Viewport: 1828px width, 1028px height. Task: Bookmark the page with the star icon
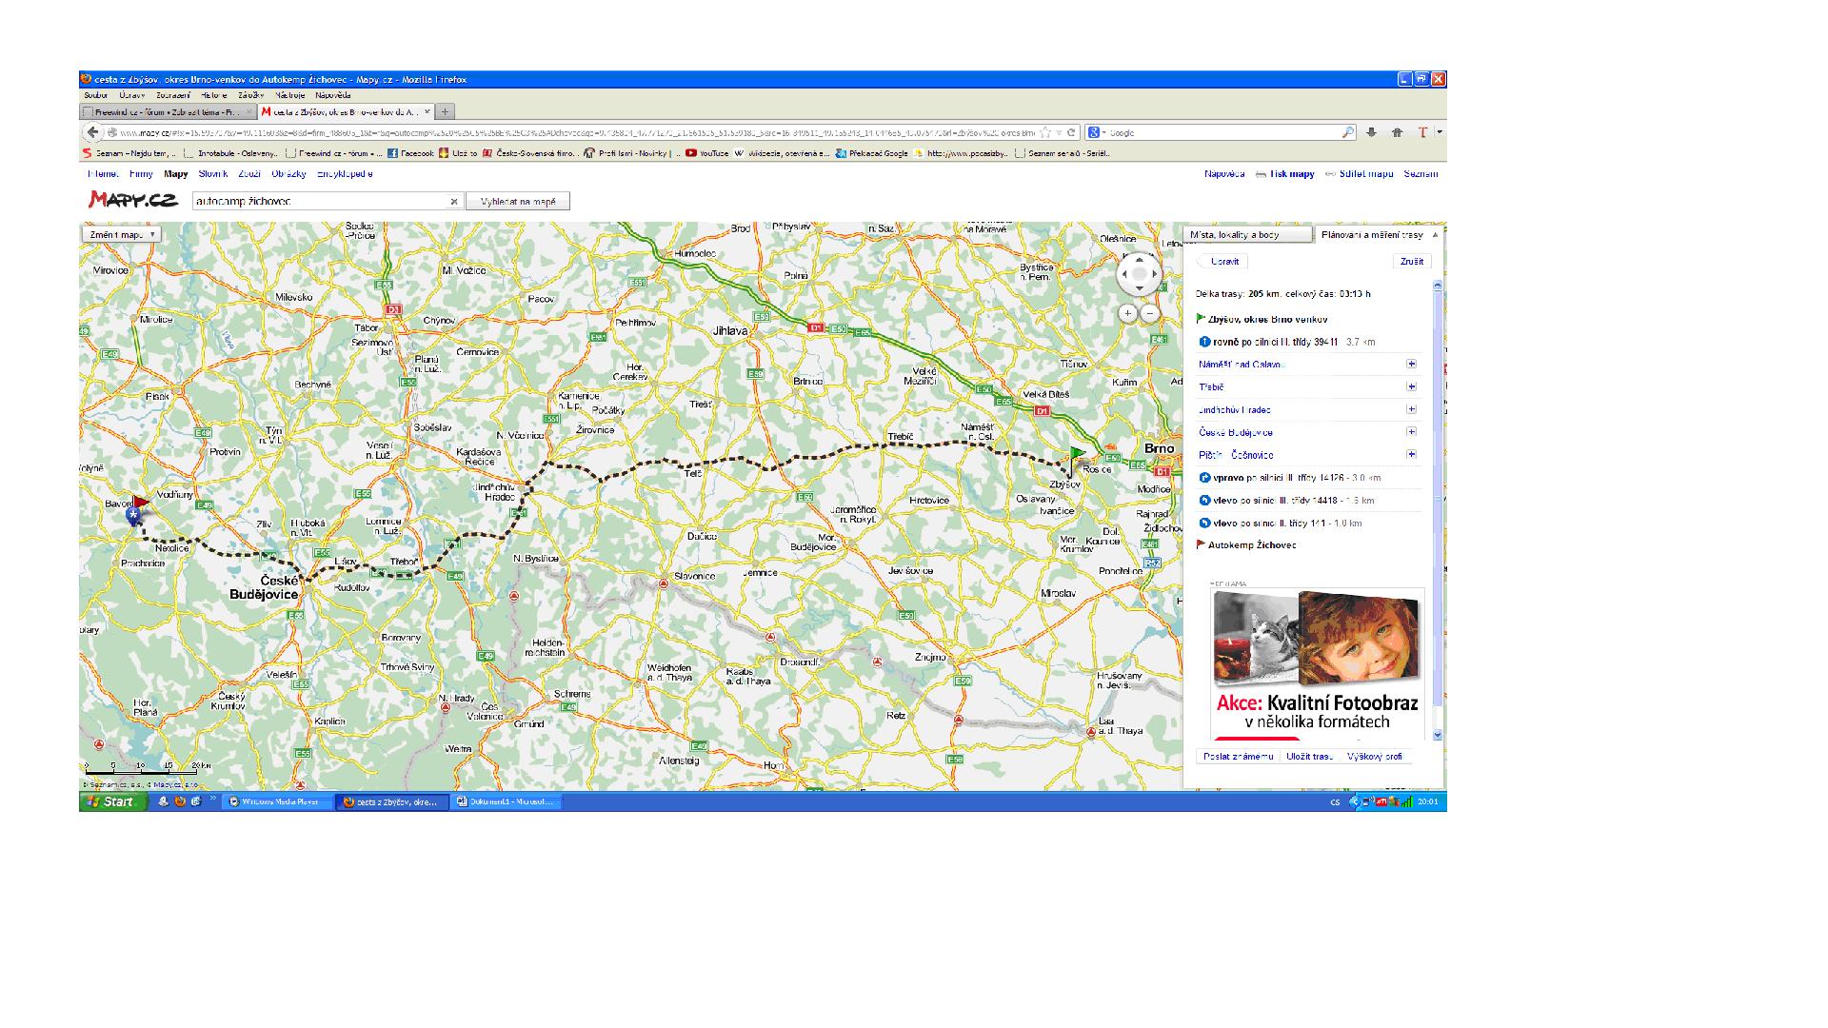[1045, 133]
